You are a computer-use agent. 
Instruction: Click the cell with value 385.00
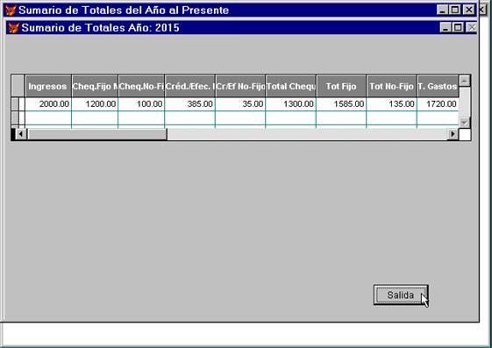189,104
